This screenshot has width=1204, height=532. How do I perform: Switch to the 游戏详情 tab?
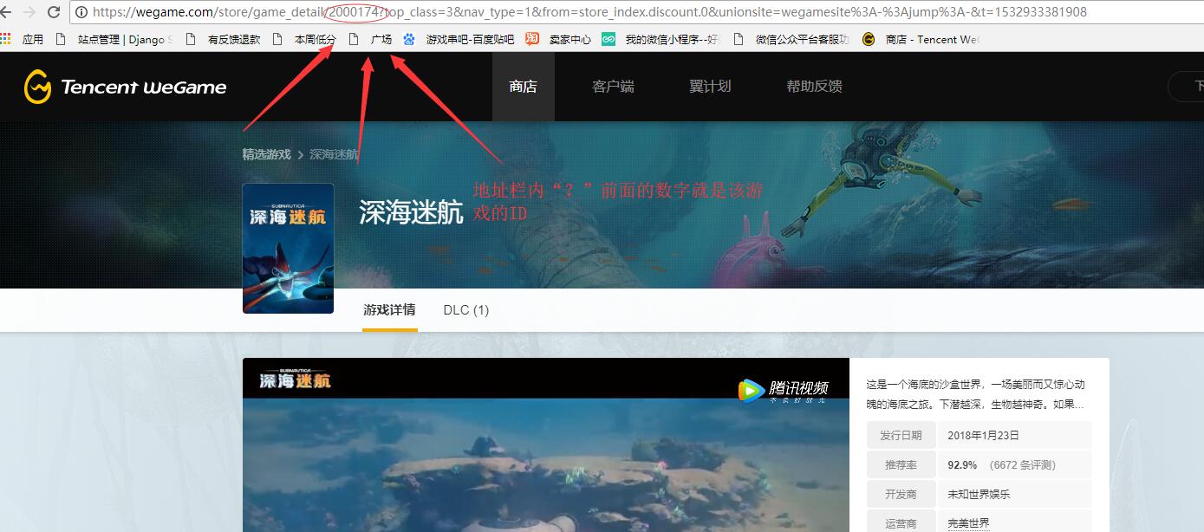coord(389,309)
